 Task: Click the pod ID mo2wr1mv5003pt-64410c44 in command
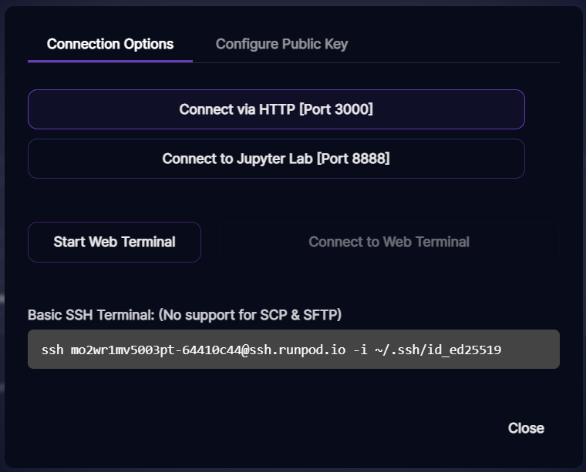pyautogui.click(x=157, y=350)
